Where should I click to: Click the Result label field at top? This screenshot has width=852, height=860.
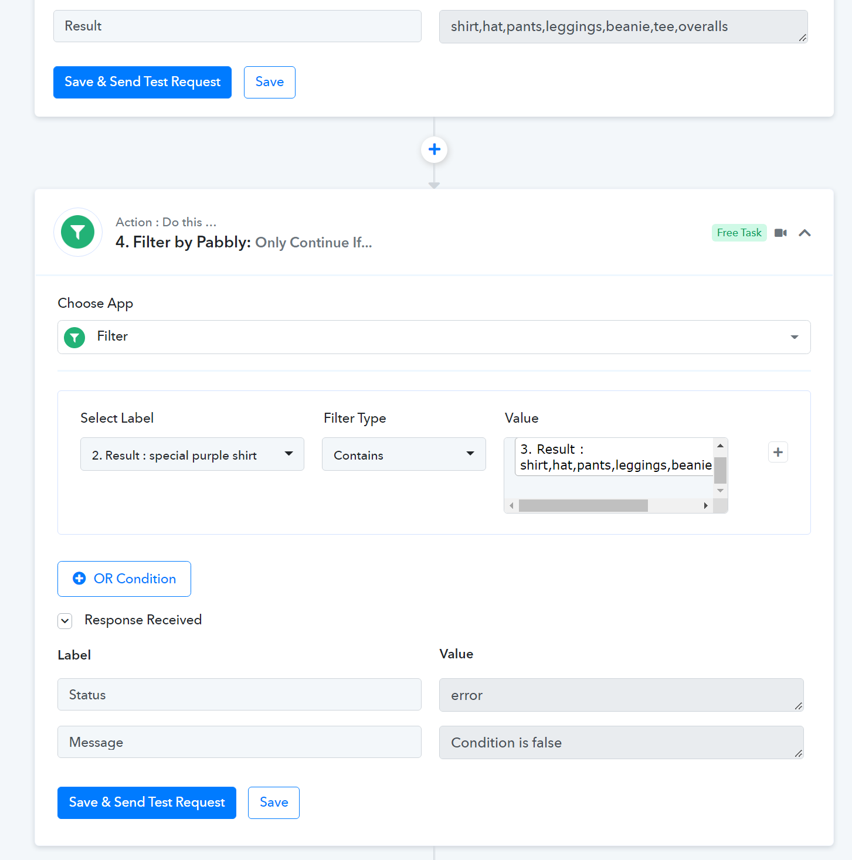[x=237, y=26]
